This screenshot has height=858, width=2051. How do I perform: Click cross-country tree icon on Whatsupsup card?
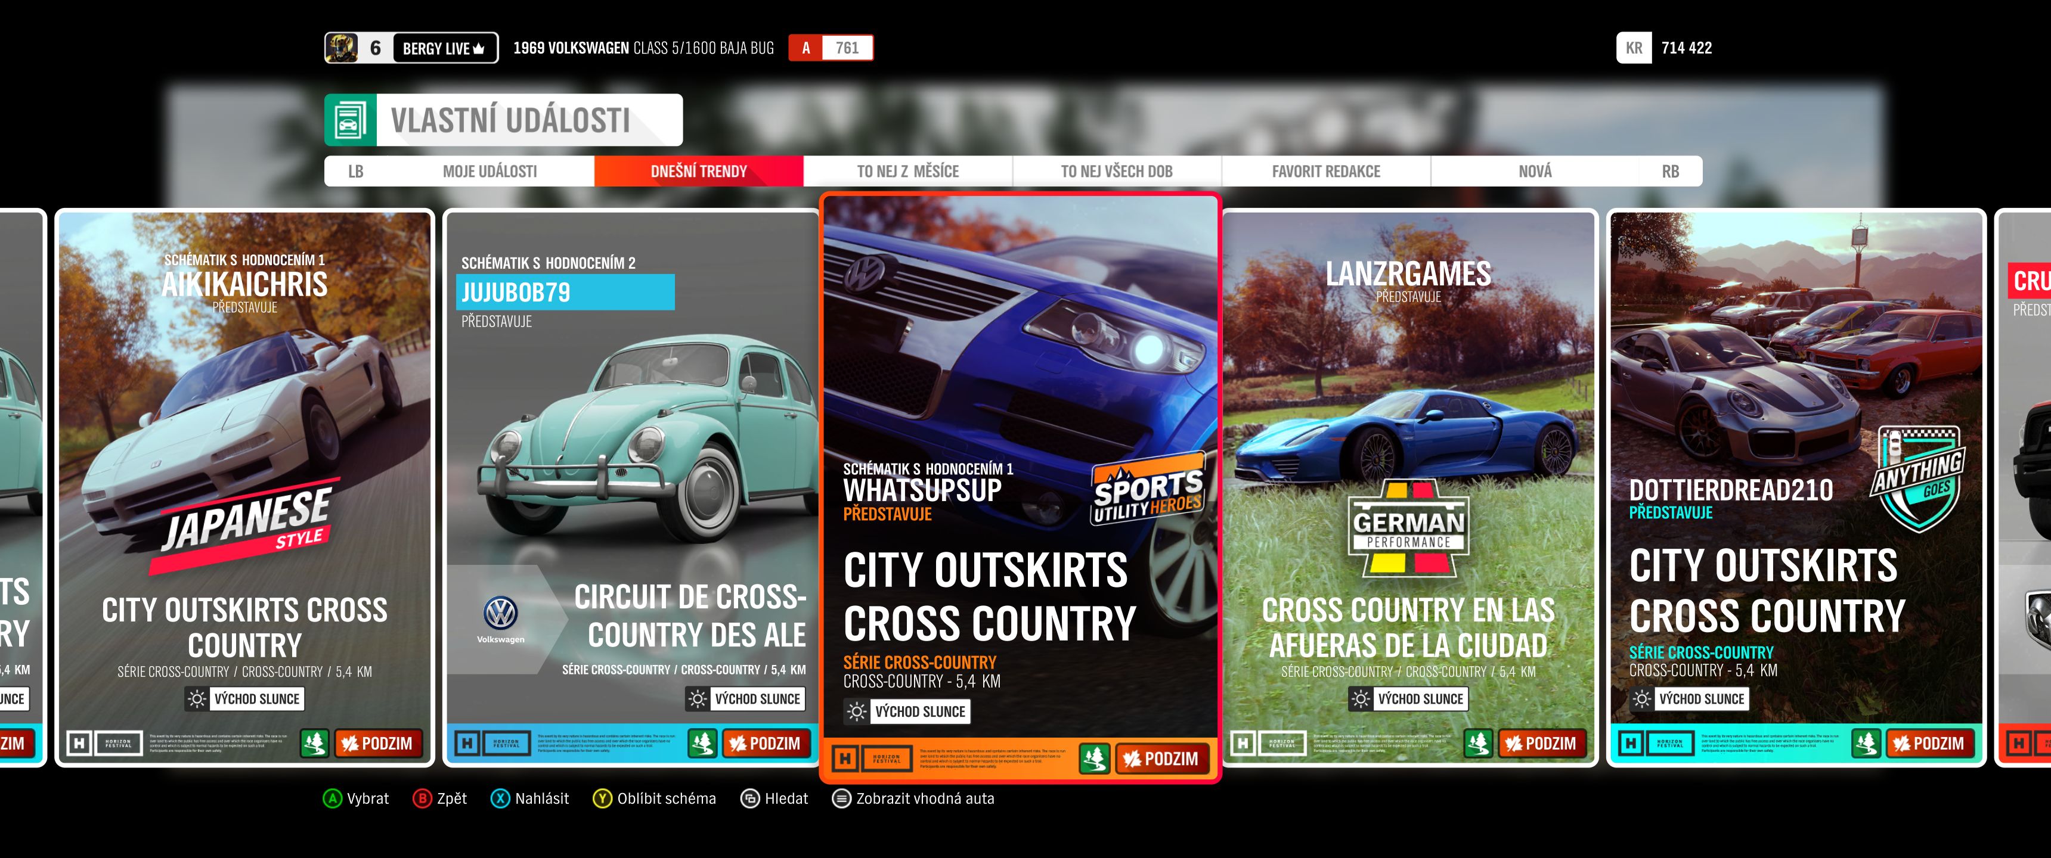coord(1095,758)
